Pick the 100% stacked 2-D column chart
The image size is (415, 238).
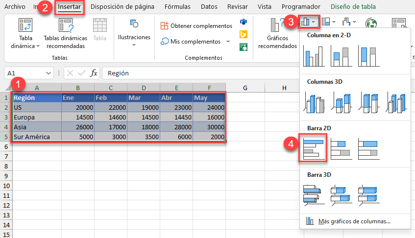[x=369, y=56]
